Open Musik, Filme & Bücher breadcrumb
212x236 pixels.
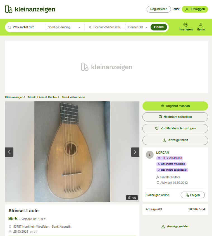coord(43,97)
